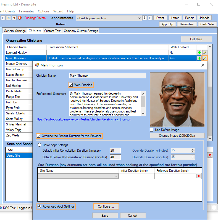This screenshot has height=220, width=218.
Task: Toggle Override the Default Duration for this Provider
Action: (x=38, y=136)
